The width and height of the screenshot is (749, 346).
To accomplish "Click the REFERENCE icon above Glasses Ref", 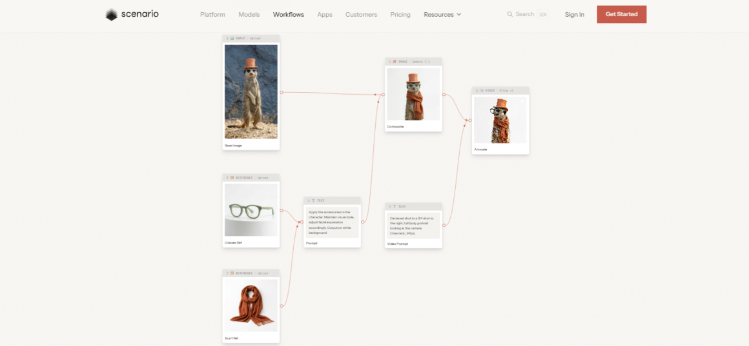I will (232, 178).
